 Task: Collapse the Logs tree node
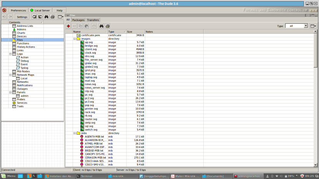(10, 54)
